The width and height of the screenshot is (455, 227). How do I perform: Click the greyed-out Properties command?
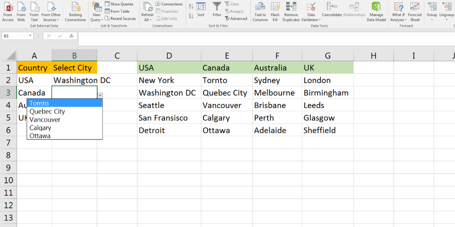coord(167,11)
